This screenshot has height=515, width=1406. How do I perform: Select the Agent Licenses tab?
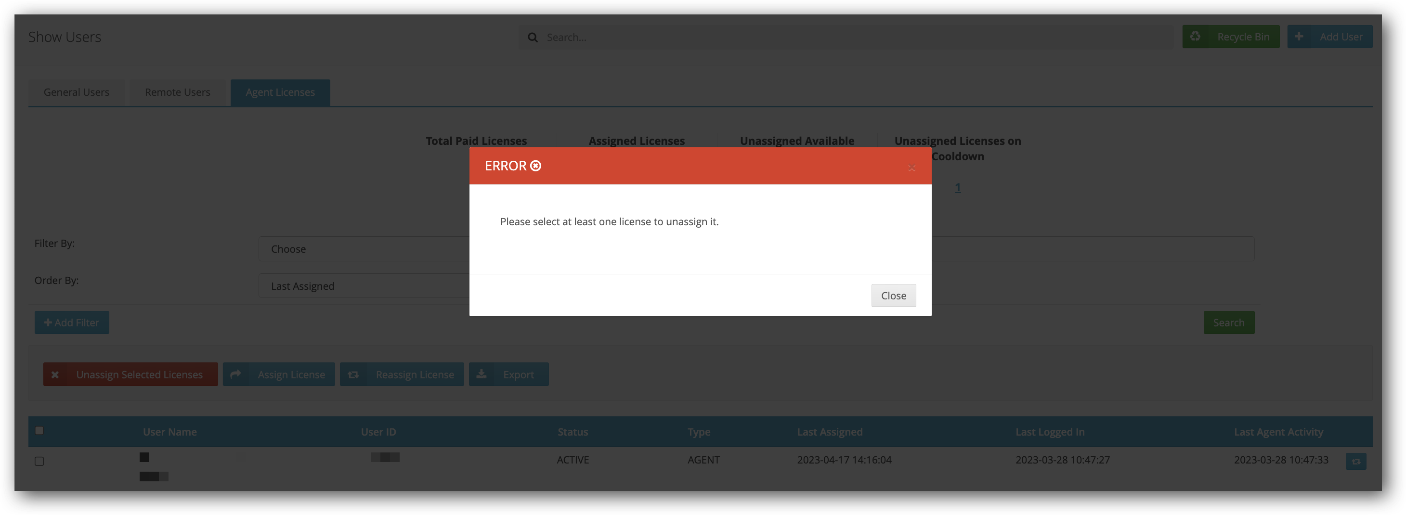pyautogui.click(x=280, y=92)
